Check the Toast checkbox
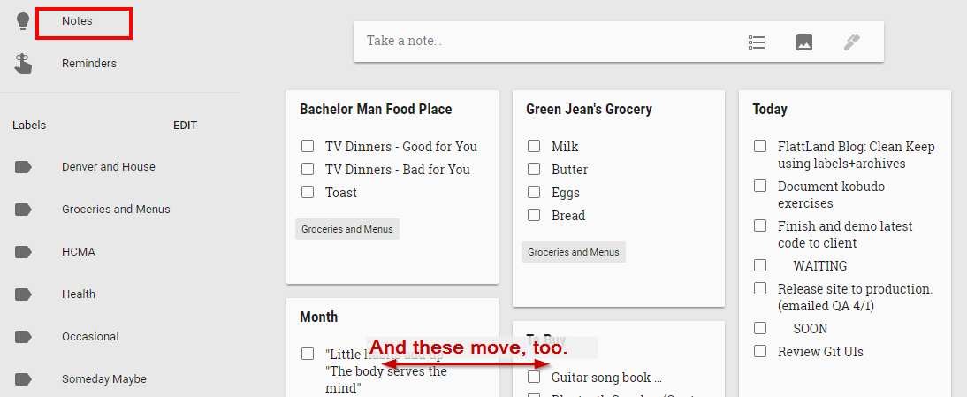Image resolution: width=967 pixels, height=397 pixels. [x=308, y=193]
